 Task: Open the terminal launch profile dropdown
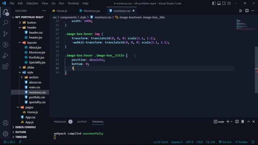232,122
